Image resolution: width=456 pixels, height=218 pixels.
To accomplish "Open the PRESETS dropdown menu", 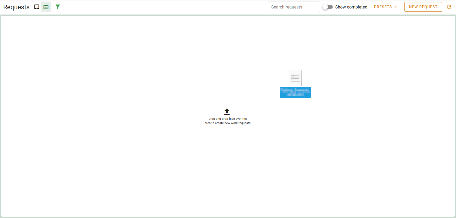I will click(x=385, y=7).
